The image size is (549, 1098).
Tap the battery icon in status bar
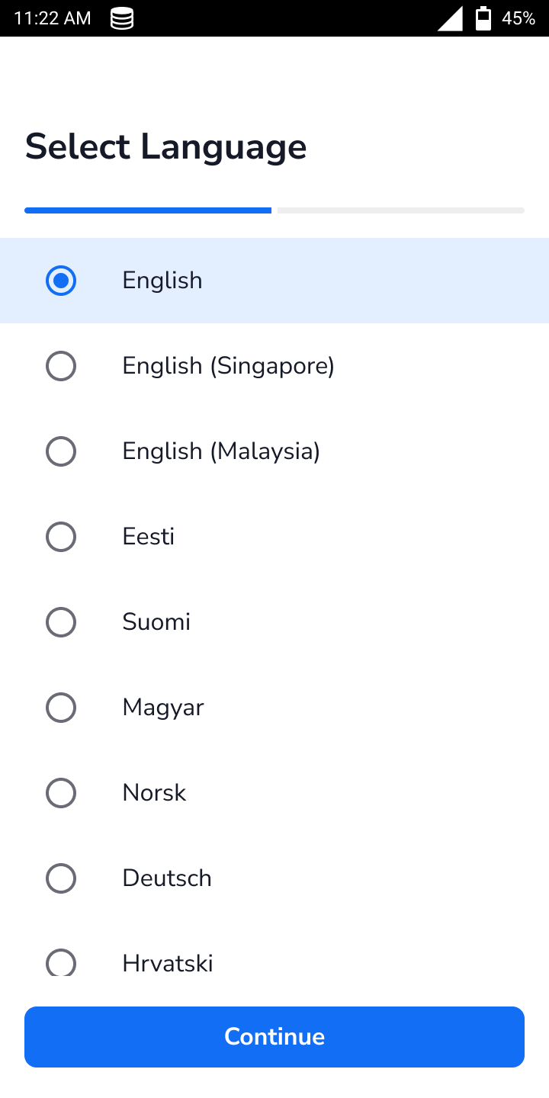click(x=483, y=18)
